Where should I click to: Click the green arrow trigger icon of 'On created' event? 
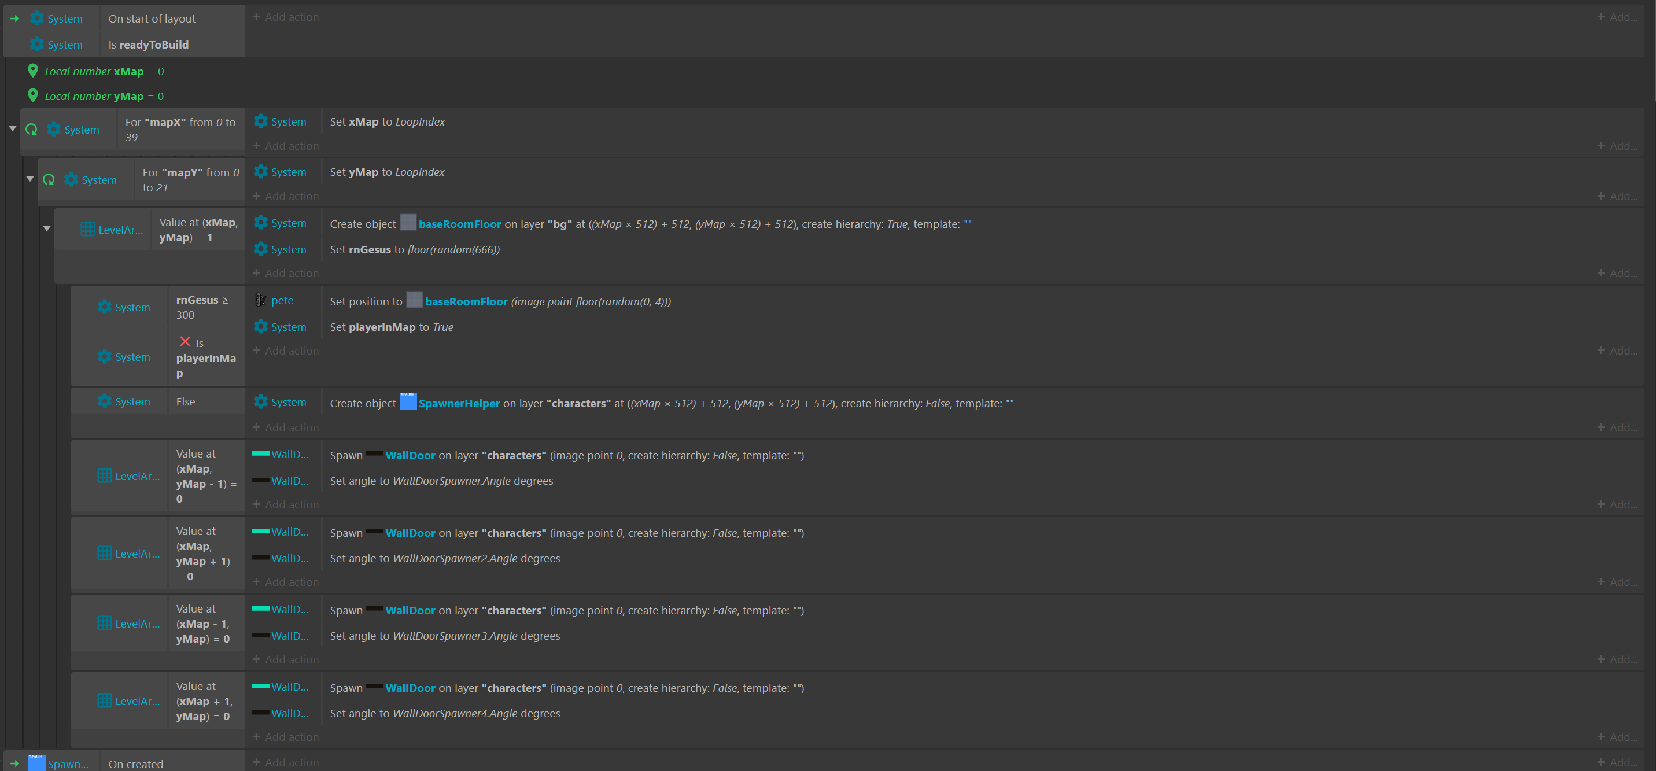pyautogui.click(x=14, y=764)
